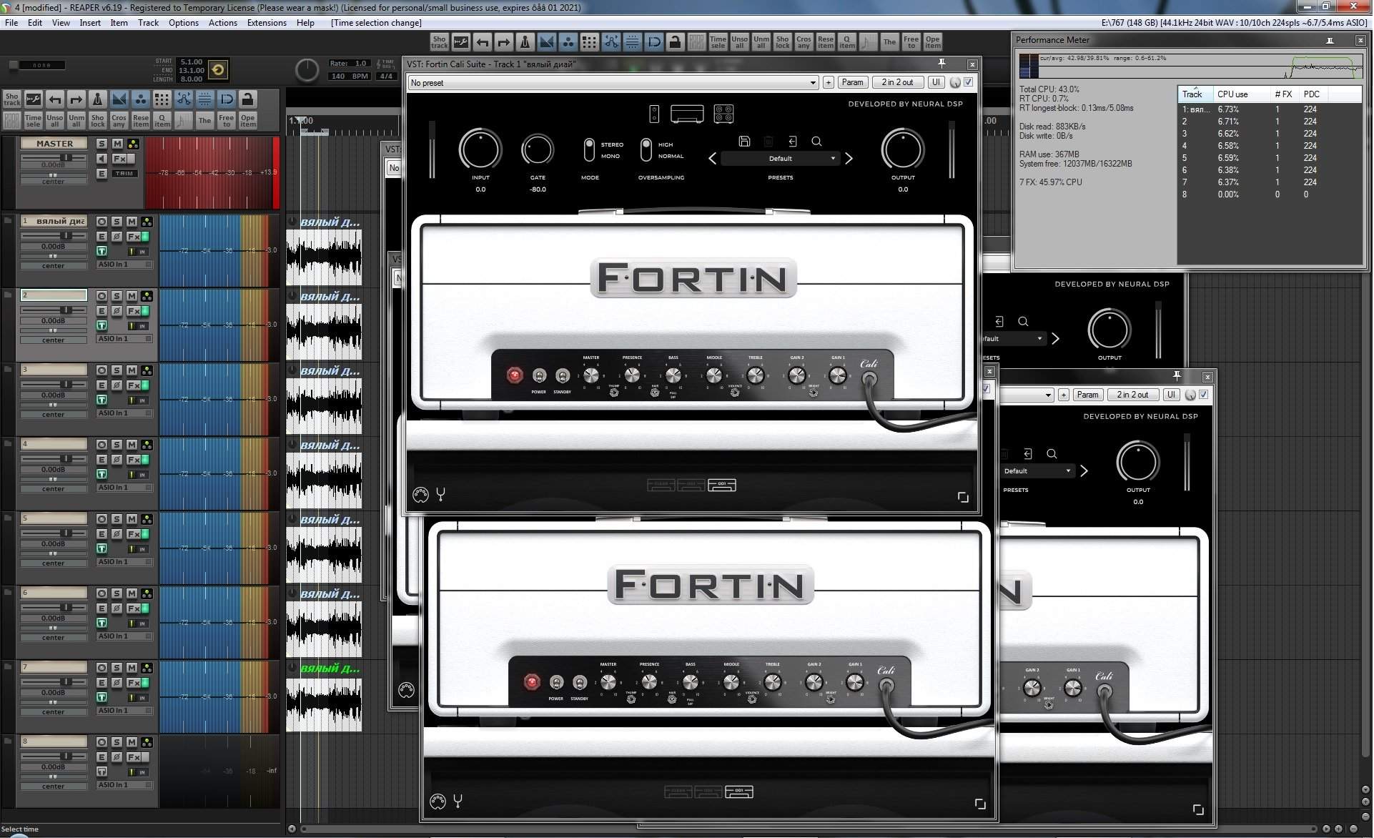This screenshot has height=838, width=1374.
Task: Open track 8 ASIO In 1 input selector
Action: coord(124,785)
